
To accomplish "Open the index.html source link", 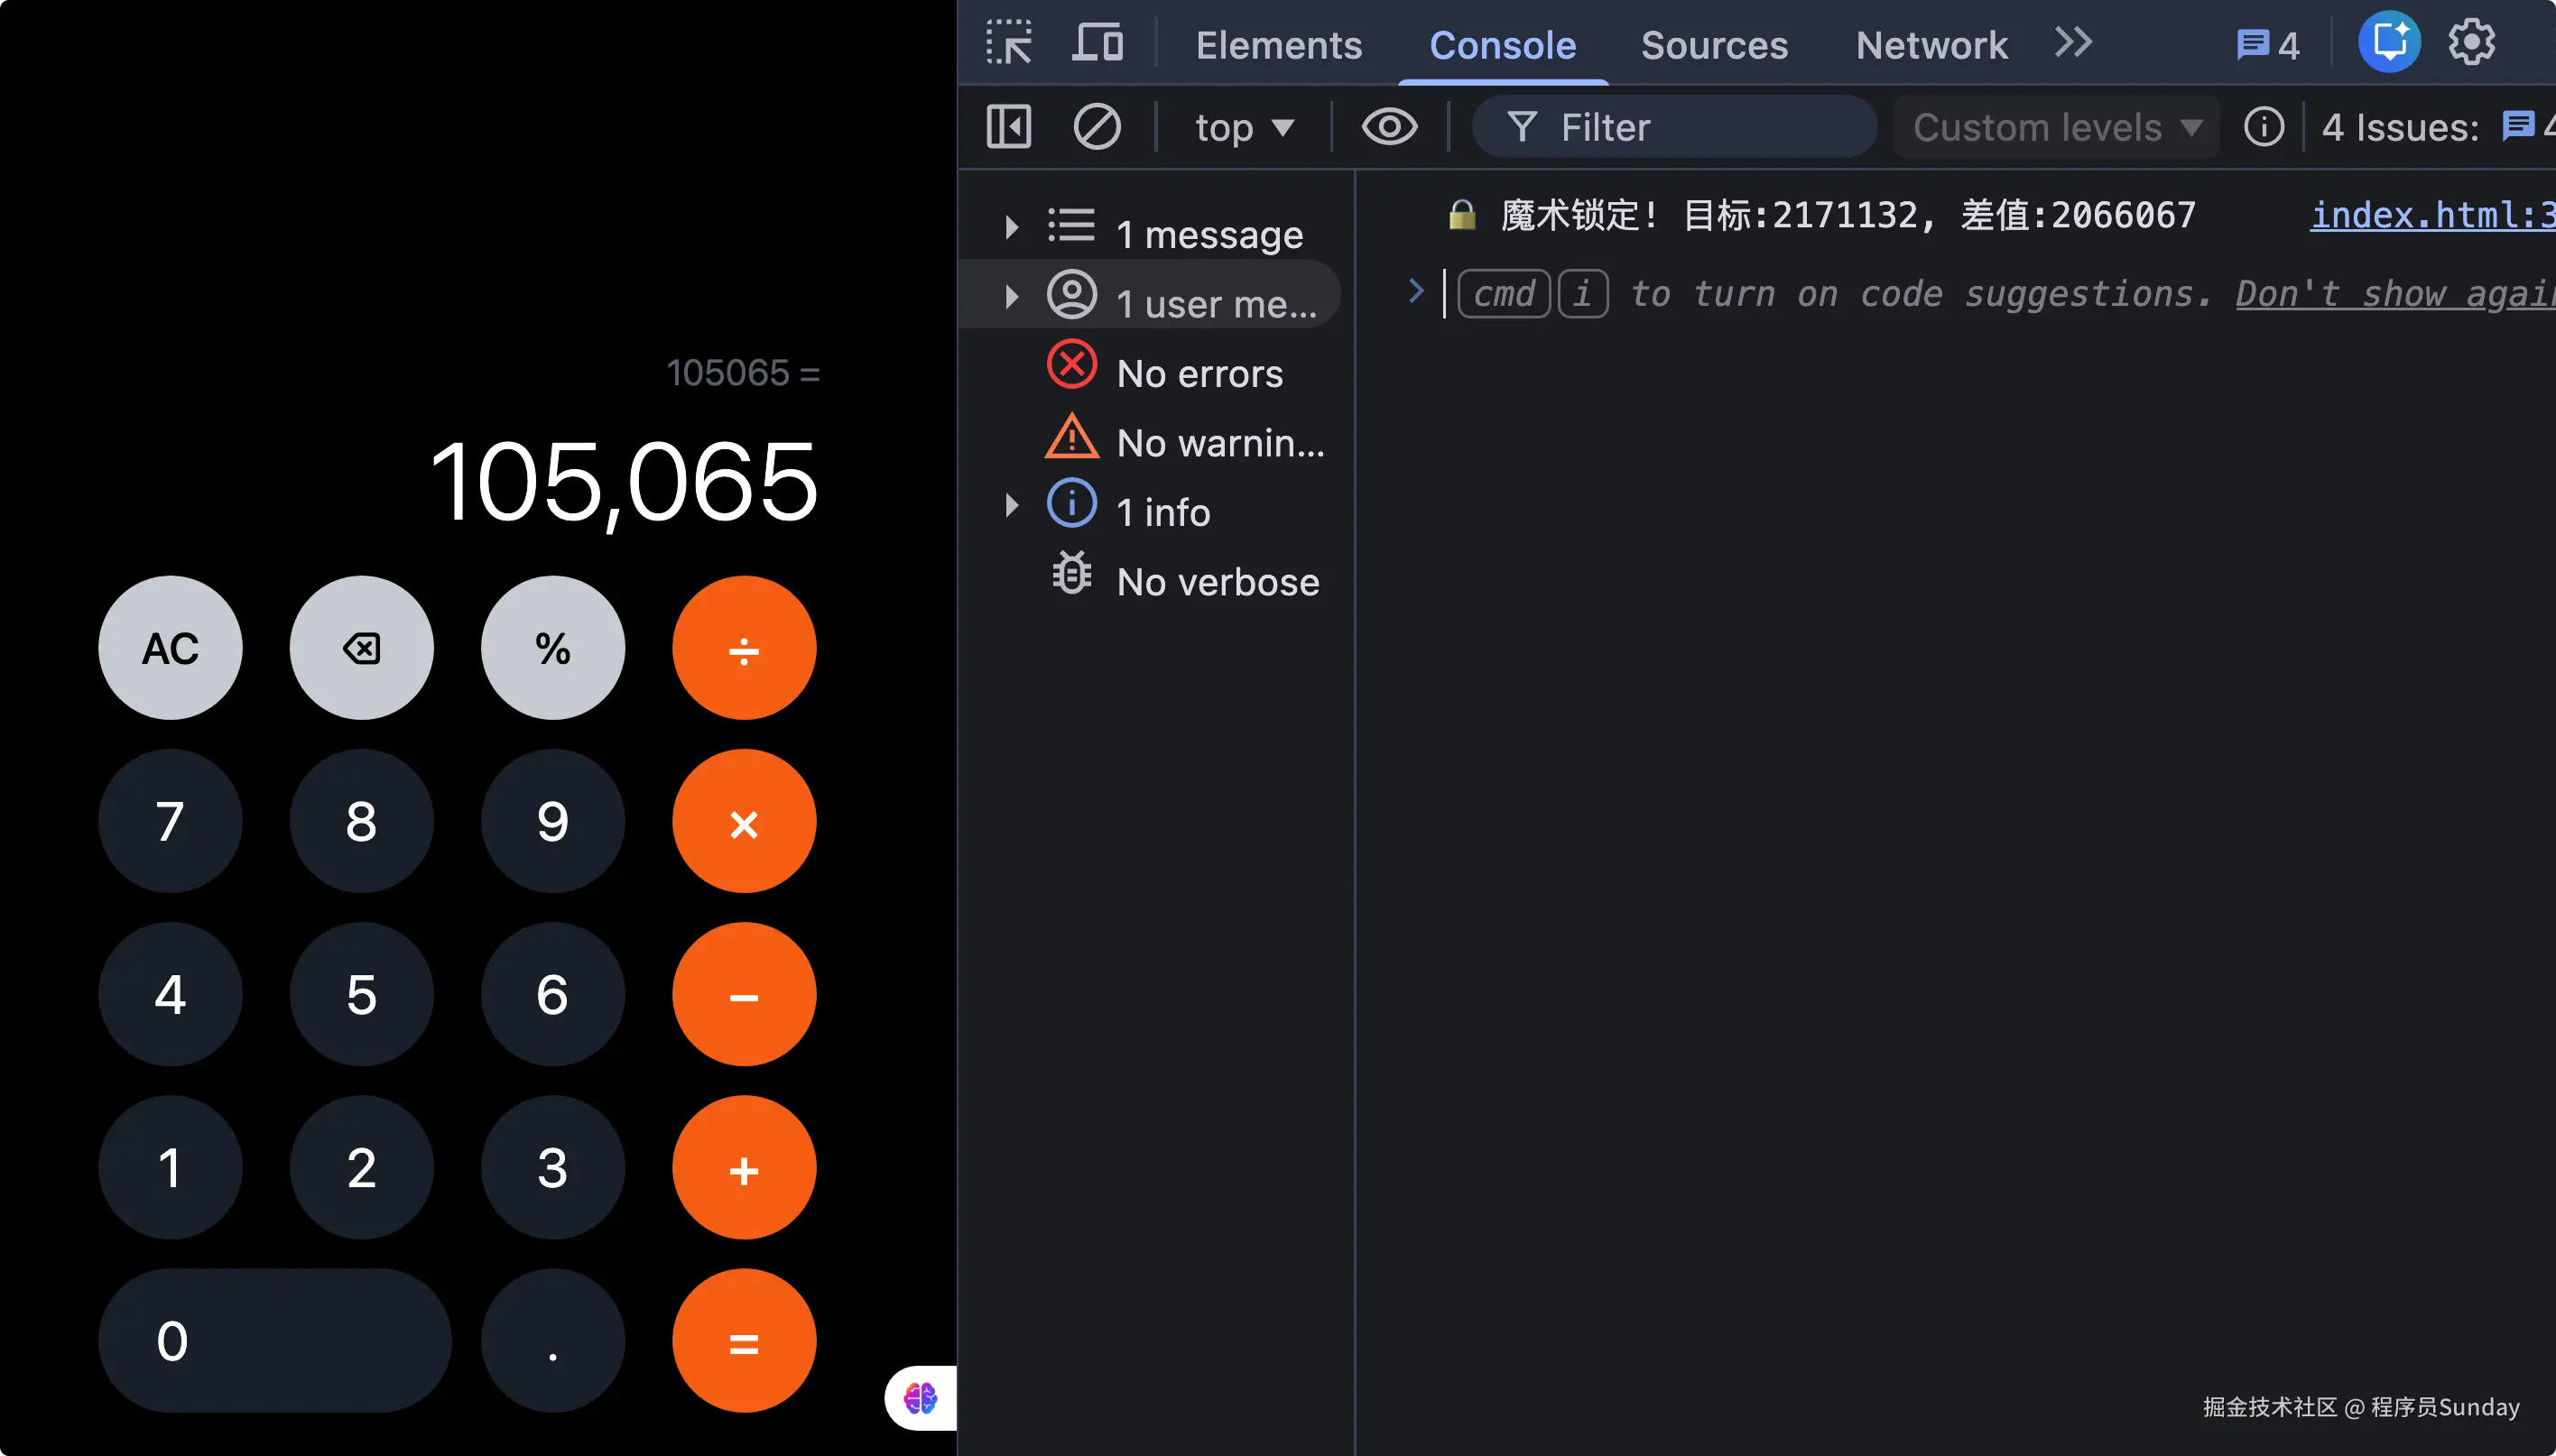I will 2431,215.
